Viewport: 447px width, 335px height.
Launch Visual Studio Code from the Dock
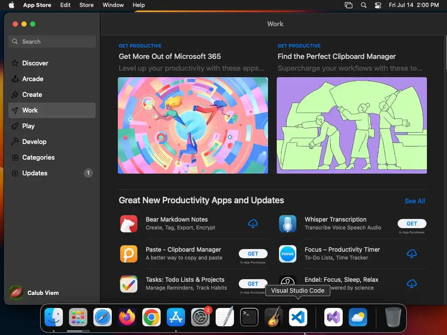[298, 317]
